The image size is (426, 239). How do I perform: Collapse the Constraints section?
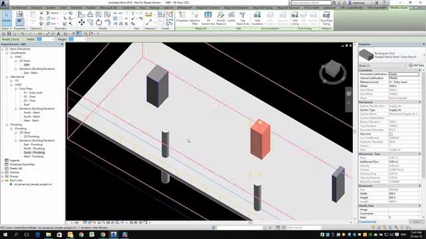[x=420, y=70]
